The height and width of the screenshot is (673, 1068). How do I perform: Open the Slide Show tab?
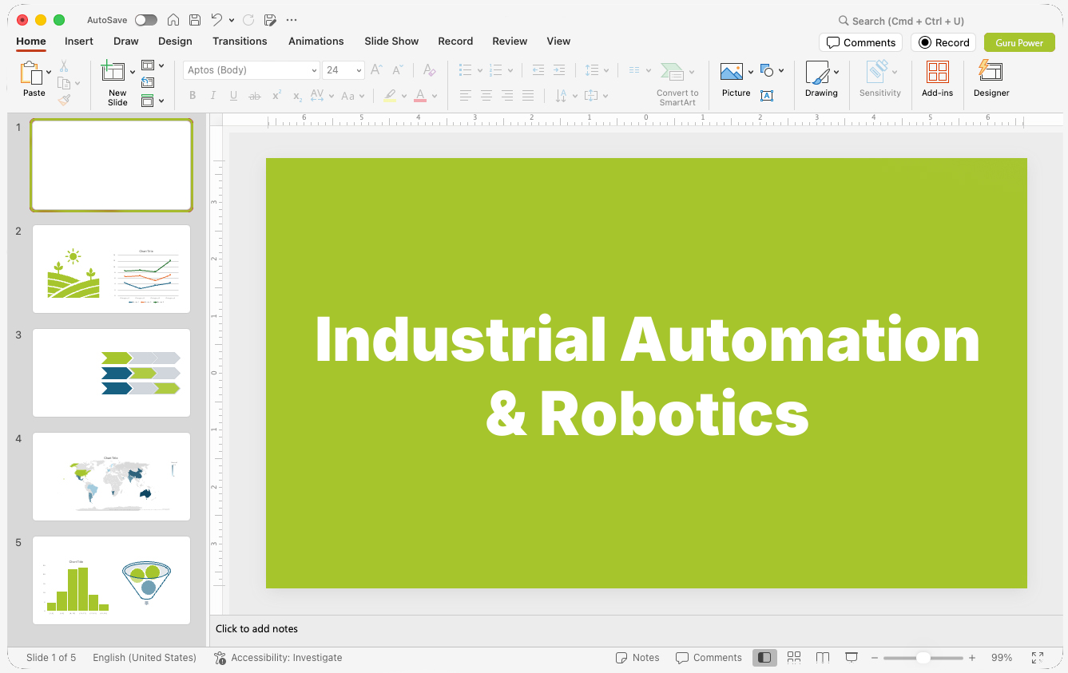point(391,41)
